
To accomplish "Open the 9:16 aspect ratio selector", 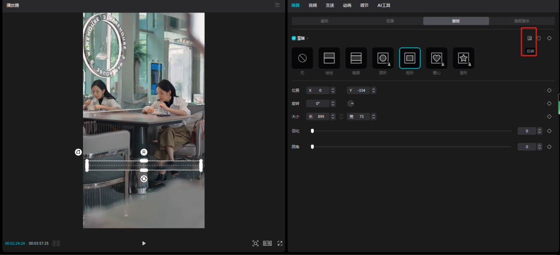I will 267,243.
